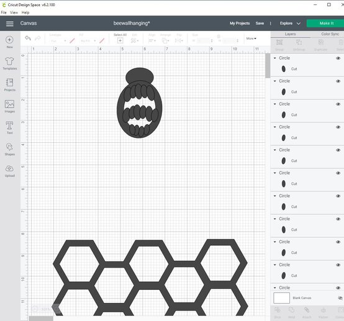Open the hamburger menu icon
This screenshot has height=321, width=344.
pyautogui.click(x=10, y=24)
